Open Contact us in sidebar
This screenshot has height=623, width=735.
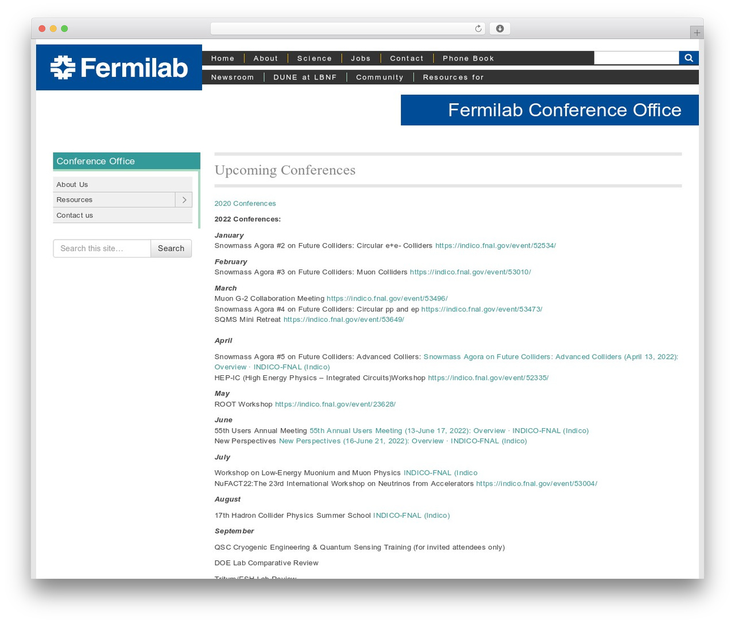[123, 215]
